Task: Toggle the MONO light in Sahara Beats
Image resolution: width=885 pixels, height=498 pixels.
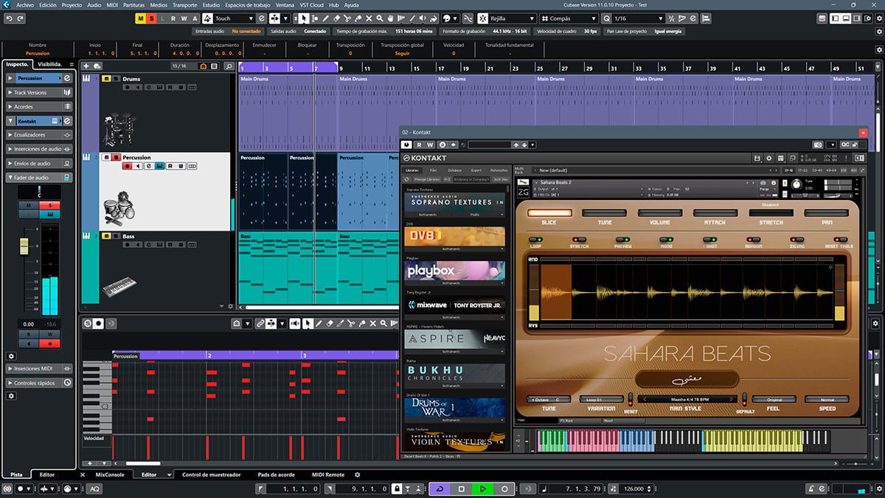Action: [666, 240]
